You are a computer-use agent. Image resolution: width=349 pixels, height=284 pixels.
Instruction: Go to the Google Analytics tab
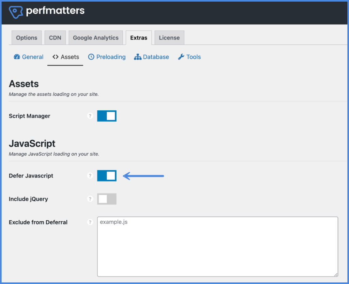coord(96,37)
